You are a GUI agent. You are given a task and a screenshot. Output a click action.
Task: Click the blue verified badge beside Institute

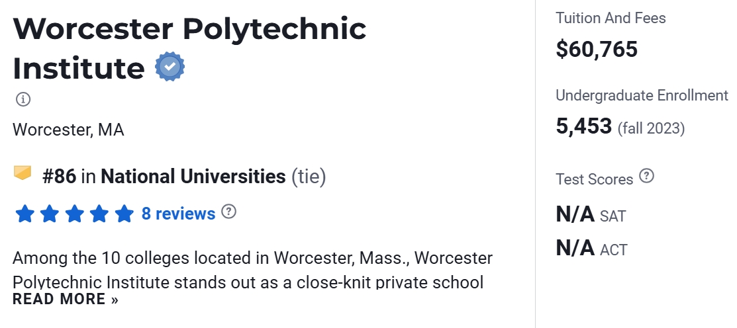(x=170, y=67)
